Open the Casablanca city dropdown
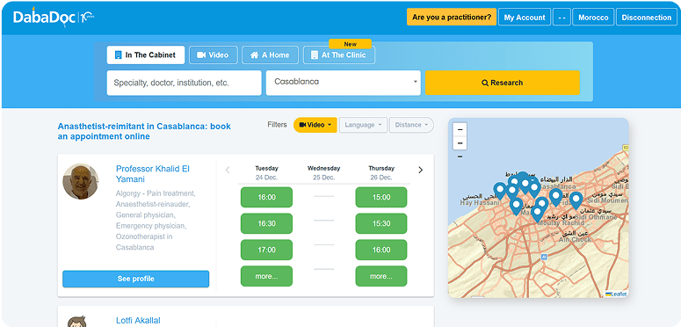Viewport: 681px width, 327px height. [x=343, y=83]
